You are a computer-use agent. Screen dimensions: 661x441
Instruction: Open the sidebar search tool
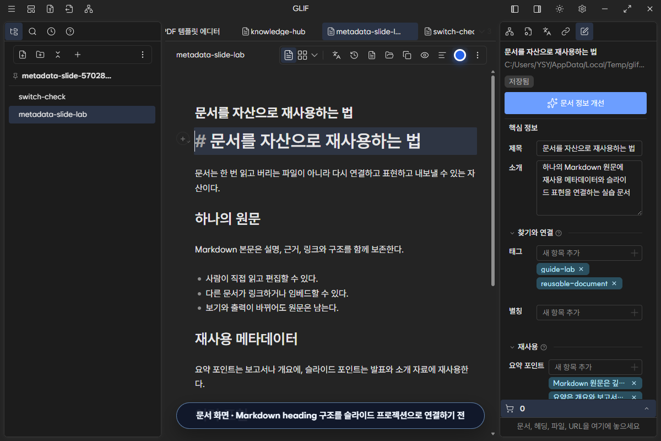point(32,31)
